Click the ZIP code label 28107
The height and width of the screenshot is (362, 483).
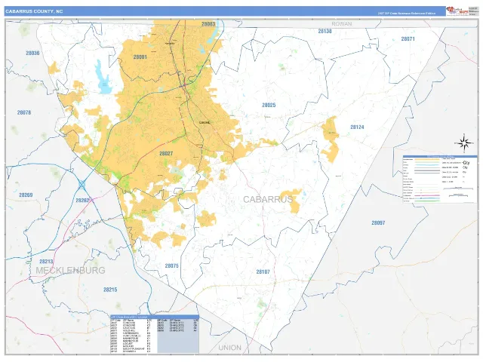[263, 271]
